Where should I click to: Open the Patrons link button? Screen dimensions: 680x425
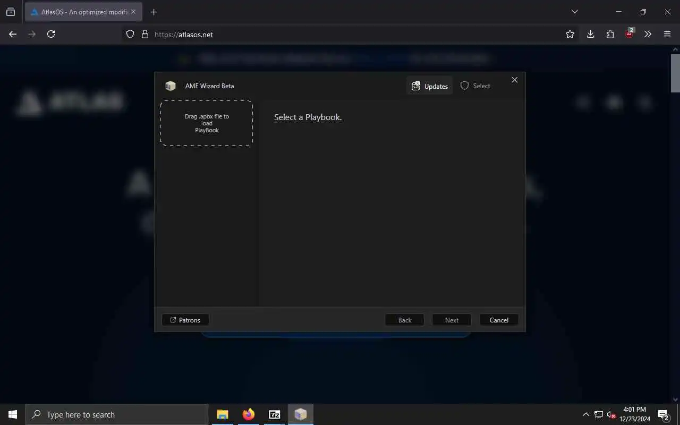click(x=185, y=320)
